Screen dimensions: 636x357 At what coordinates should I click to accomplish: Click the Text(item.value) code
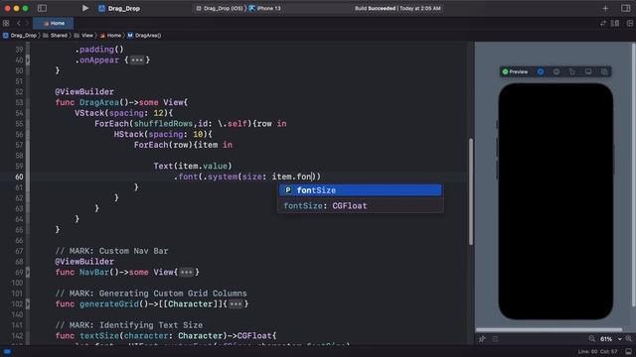[193, 166]
